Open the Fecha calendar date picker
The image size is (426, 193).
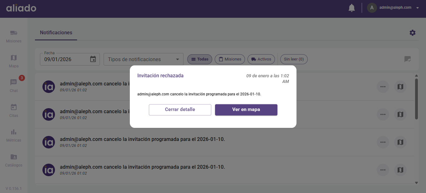[93, 59]
